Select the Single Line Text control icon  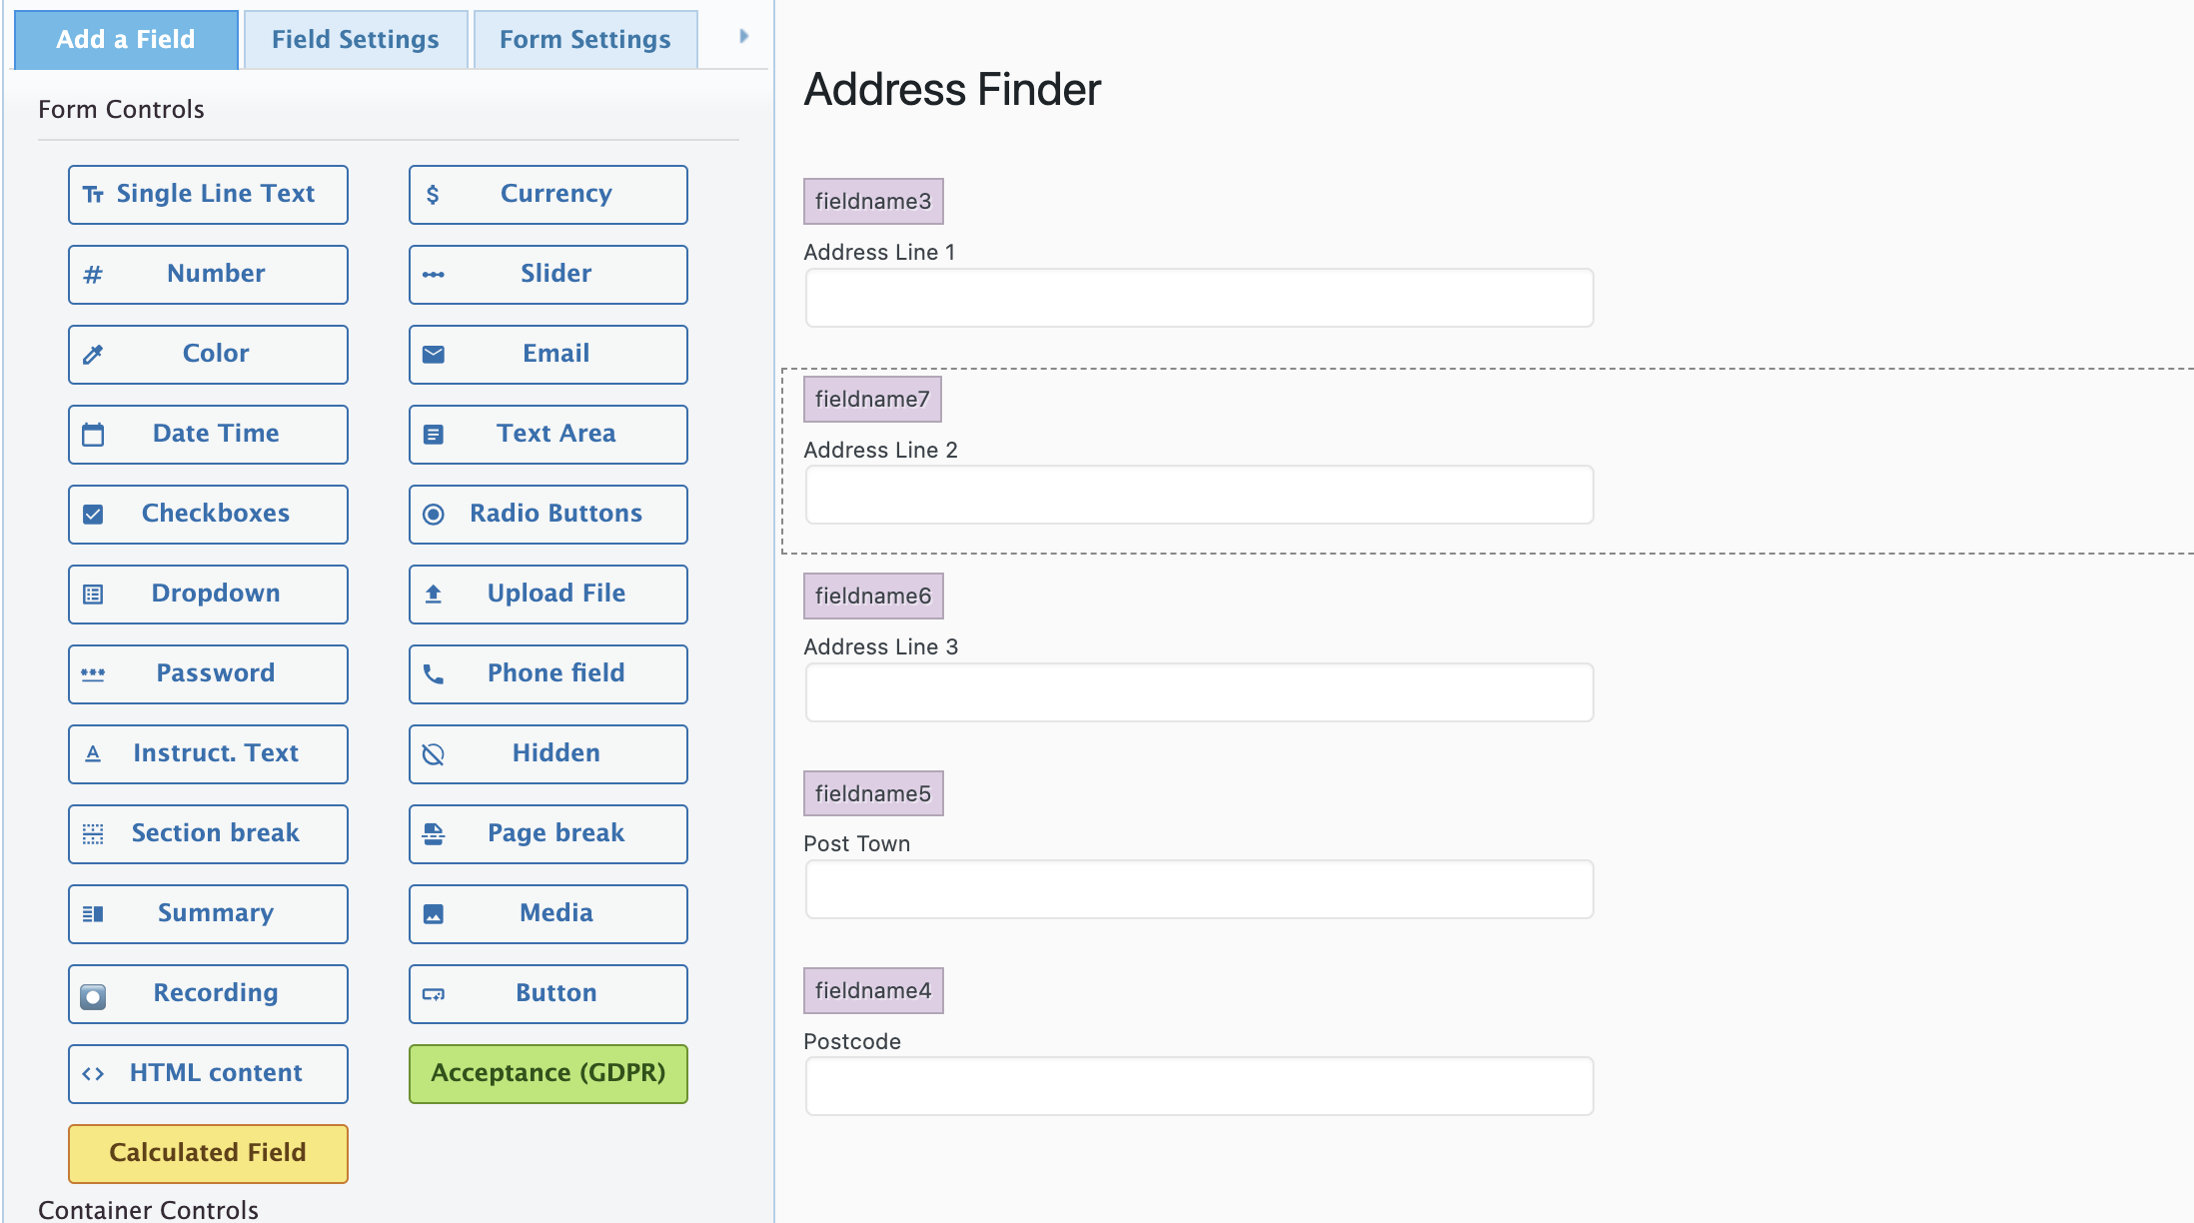pyautogui.click(x=93, y=194)
